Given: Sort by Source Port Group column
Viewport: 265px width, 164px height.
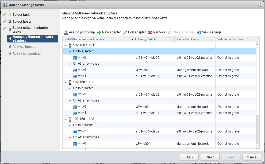Looking at the screenshot, I should coord(195,39).
